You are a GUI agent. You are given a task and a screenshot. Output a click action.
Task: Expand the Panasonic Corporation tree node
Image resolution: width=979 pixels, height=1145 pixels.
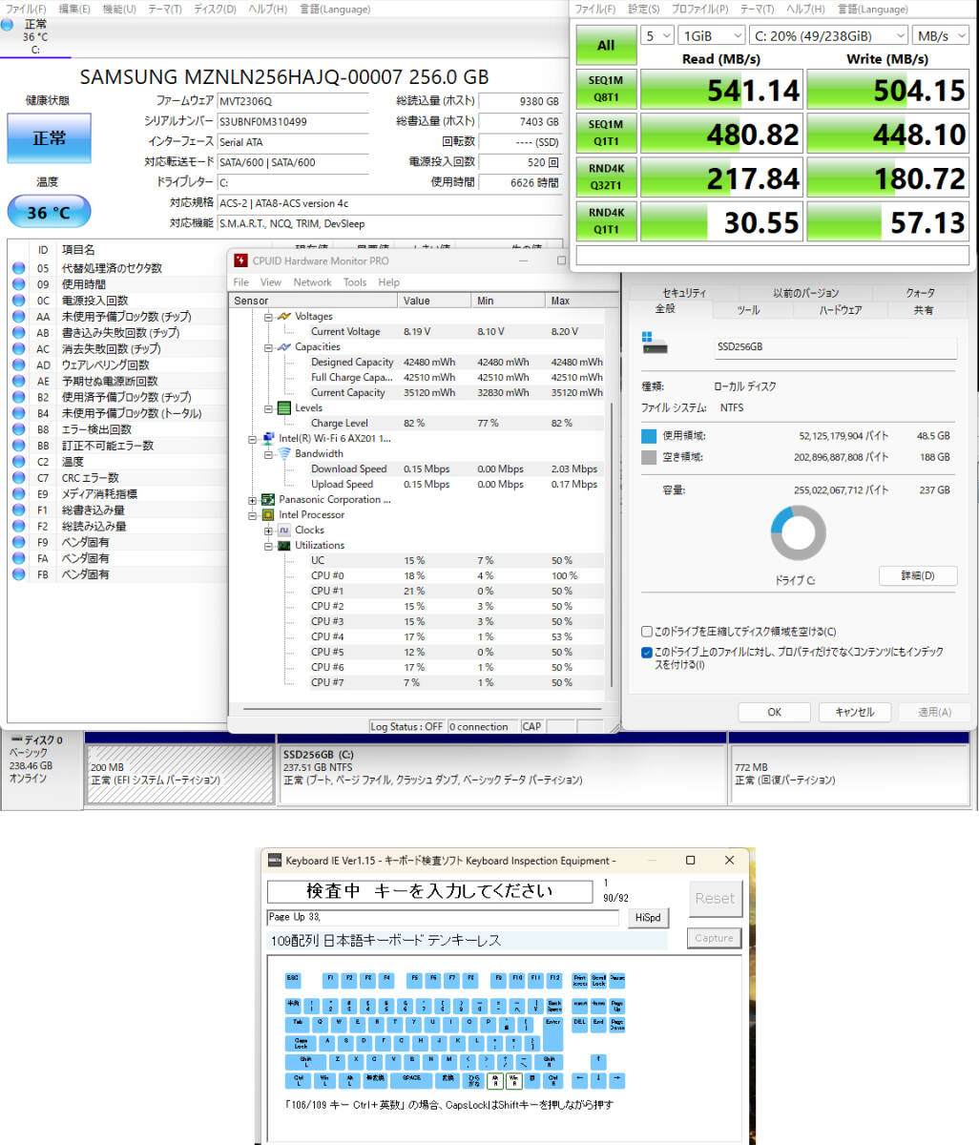[x=253, y=500]
